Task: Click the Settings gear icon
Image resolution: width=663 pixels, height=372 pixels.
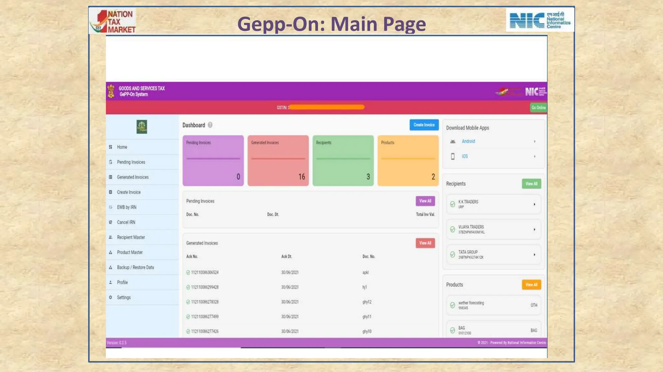Action: (x=110, y=297)
